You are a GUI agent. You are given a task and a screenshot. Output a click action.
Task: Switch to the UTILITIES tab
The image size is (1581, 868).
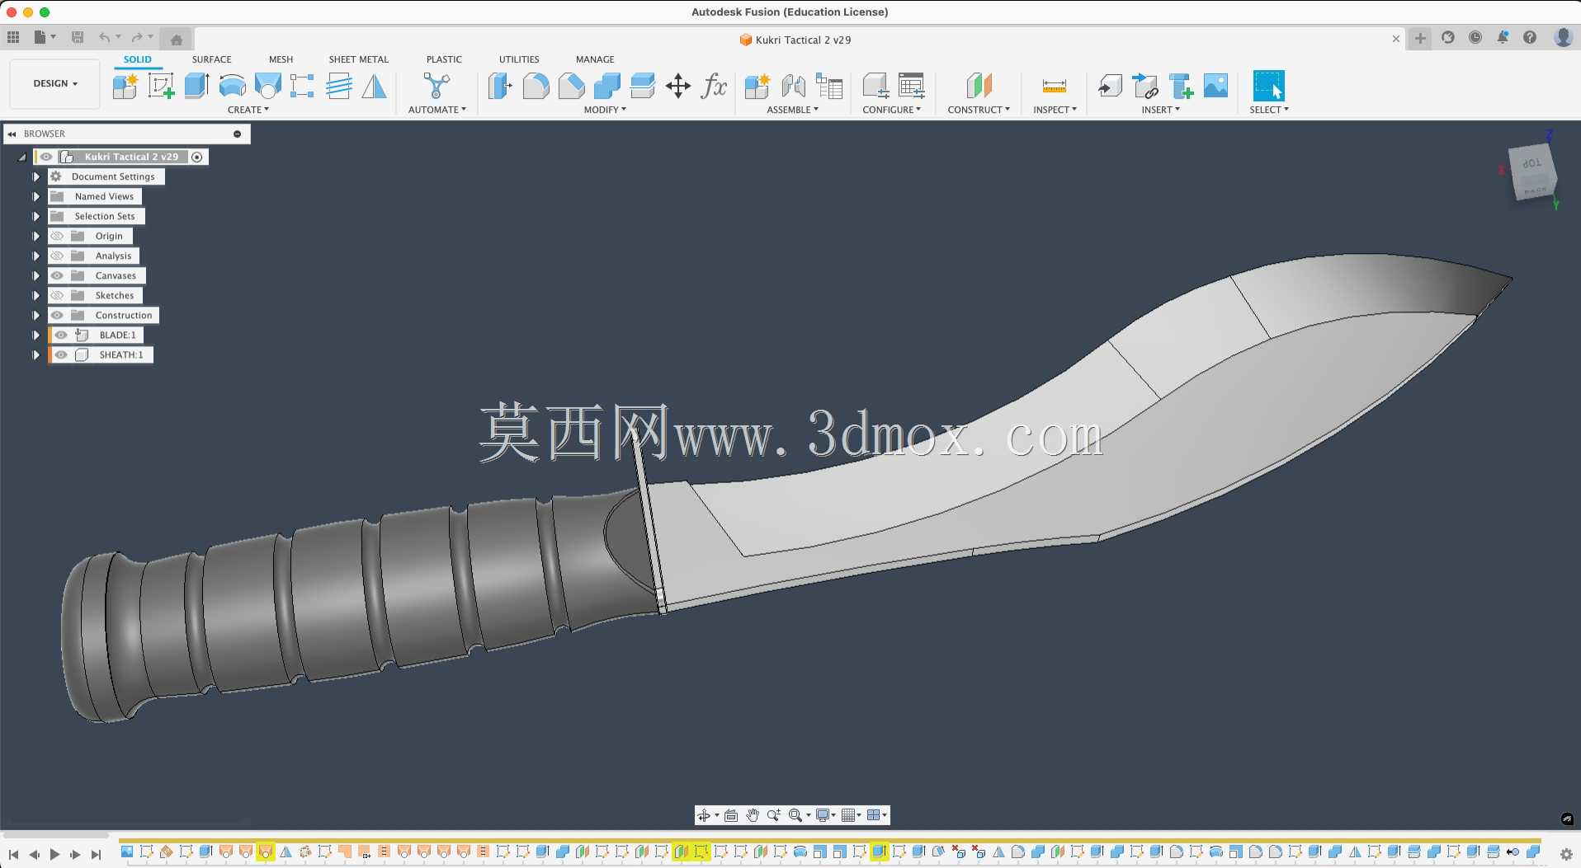(x=519, y=59)
